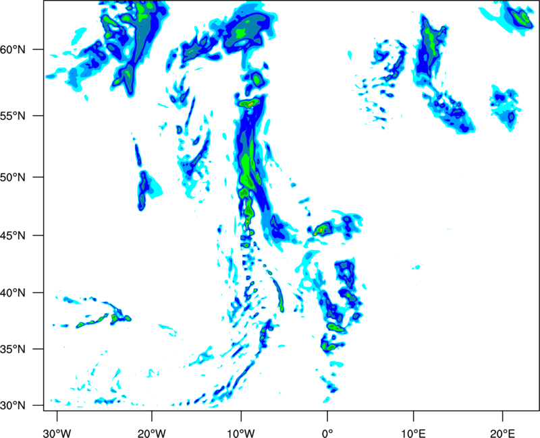Click the 10°W longitude label
This screenshot has width=540, height=438.
(x=241, y=433)
